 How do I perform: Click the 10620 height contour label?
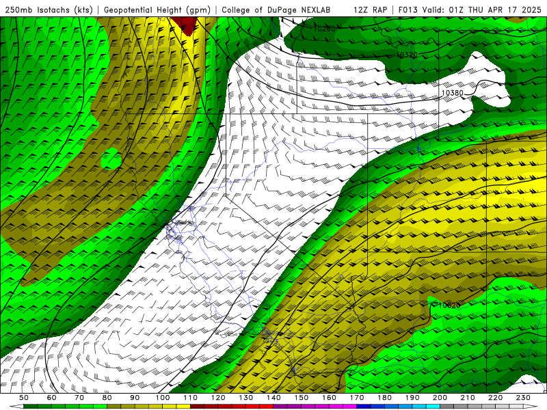(x=449, y=305)
